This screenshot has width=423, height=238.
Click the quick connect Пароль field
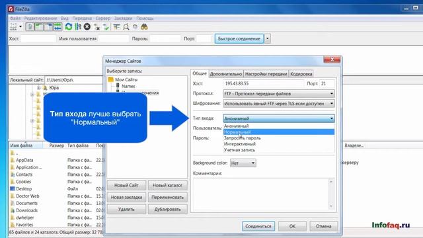(165, 38)
